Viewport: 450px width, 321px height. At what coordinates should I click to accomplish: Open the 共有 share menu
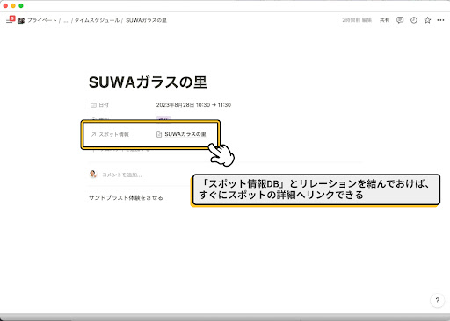click(384, 20)
